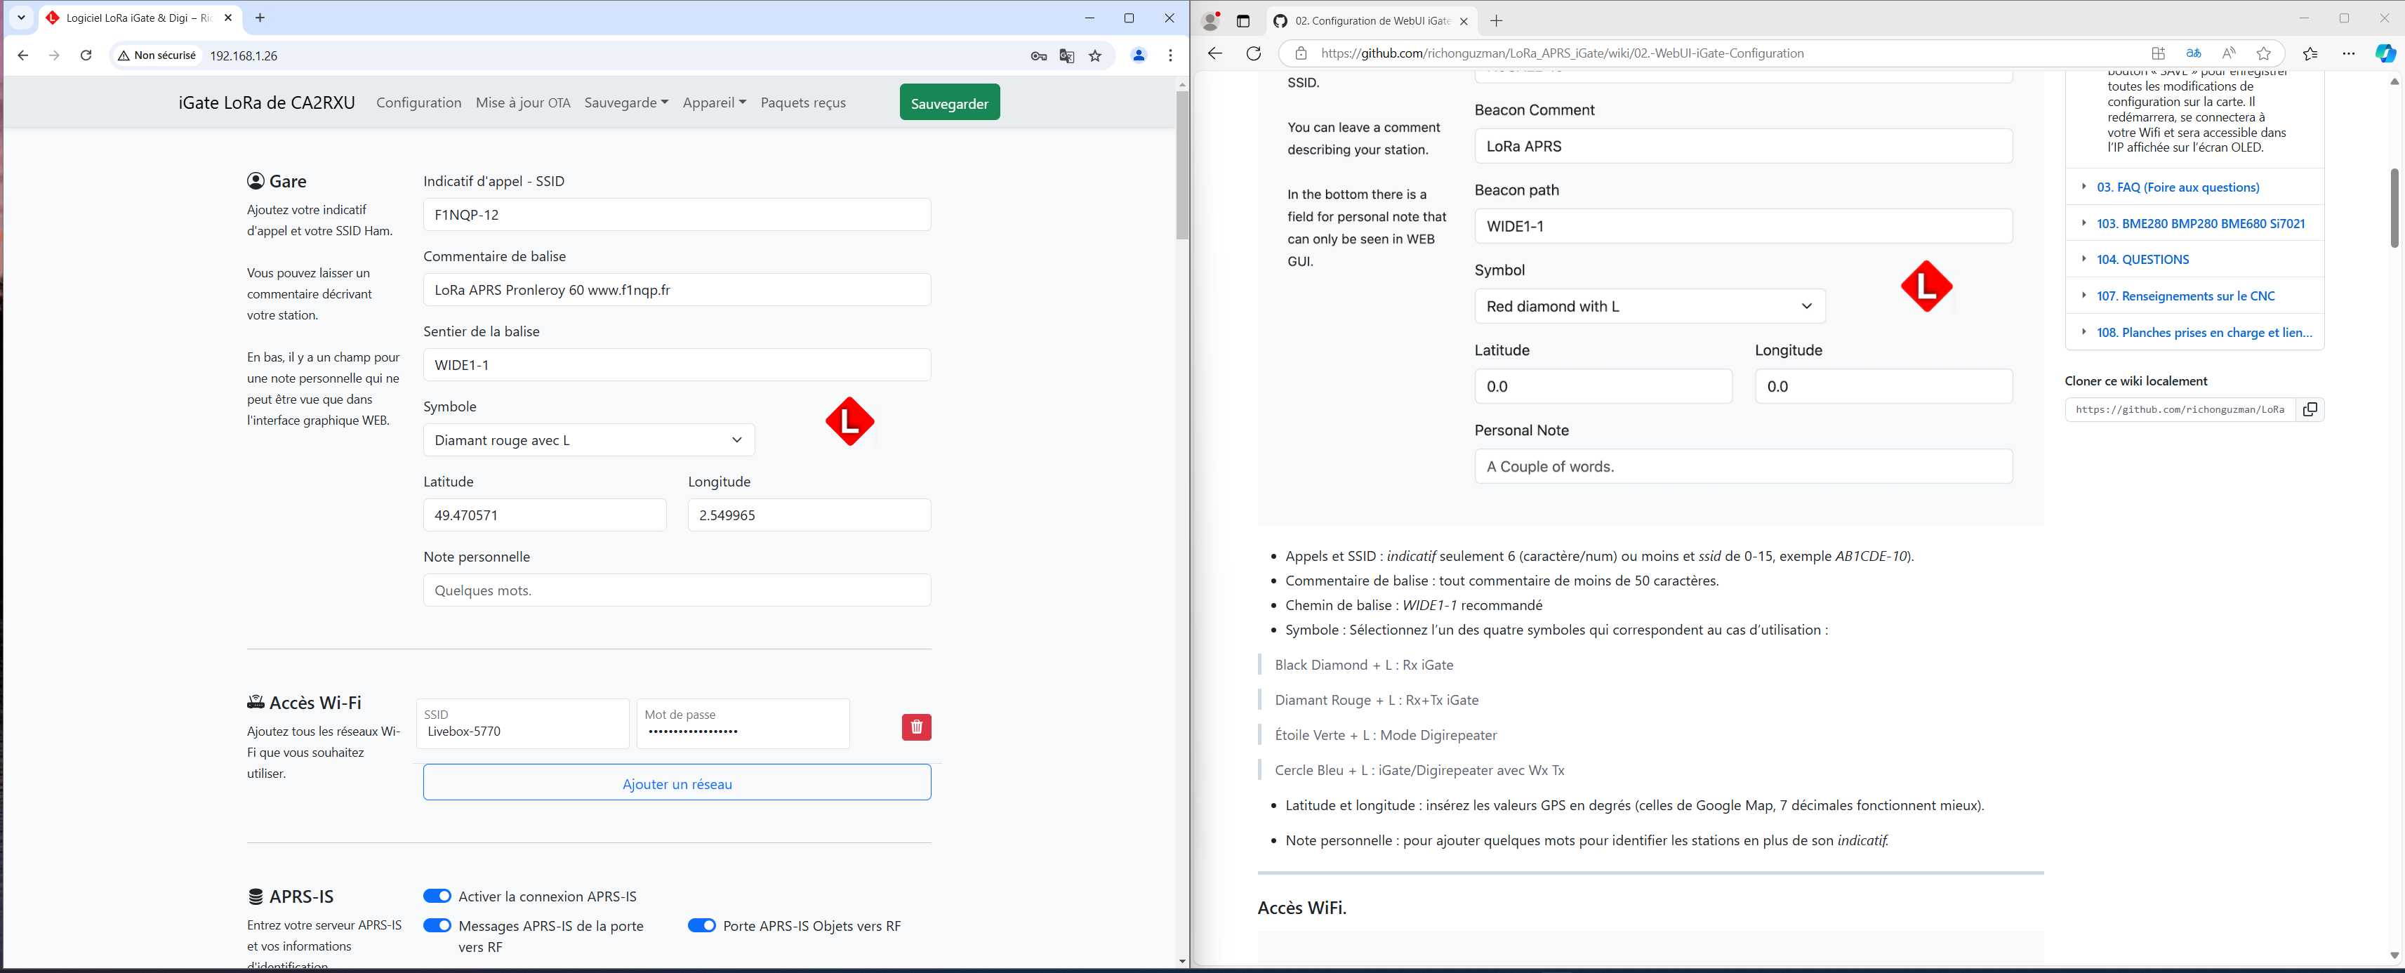This screenshot has width=2405, height=973.
Task: Click the Chrome page vertical scrollbar thumb
Action: pyautogui.click(x=1182, y=165)
